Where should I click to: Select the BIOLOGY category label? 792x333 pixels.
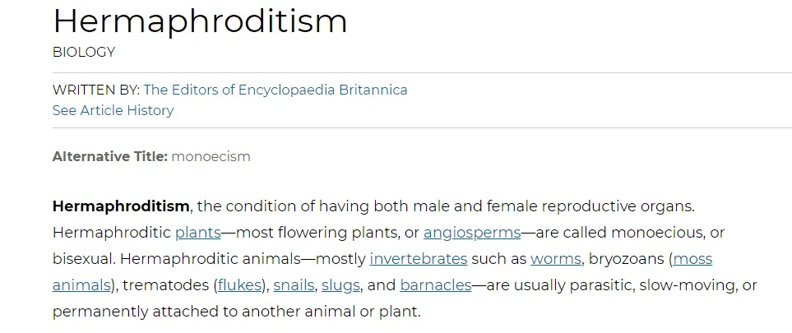tap(84, 53)
